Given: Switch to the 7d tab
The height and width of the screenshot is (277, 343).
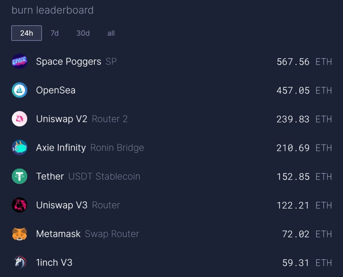Looking at the screenshot, I should pyautogui.click(x=55, y=33).
